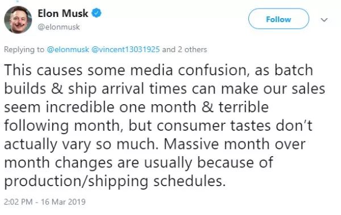The image size is (341, 215).
Task: Click the display name Elon Musk
Action: [63, 13]
